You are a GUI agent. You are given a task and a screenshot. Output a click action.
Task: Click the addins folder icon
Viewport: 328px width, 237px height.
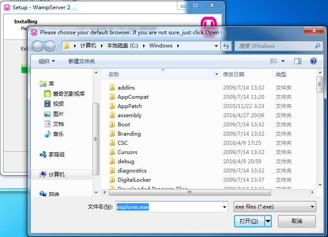click(x=112, y=87)
